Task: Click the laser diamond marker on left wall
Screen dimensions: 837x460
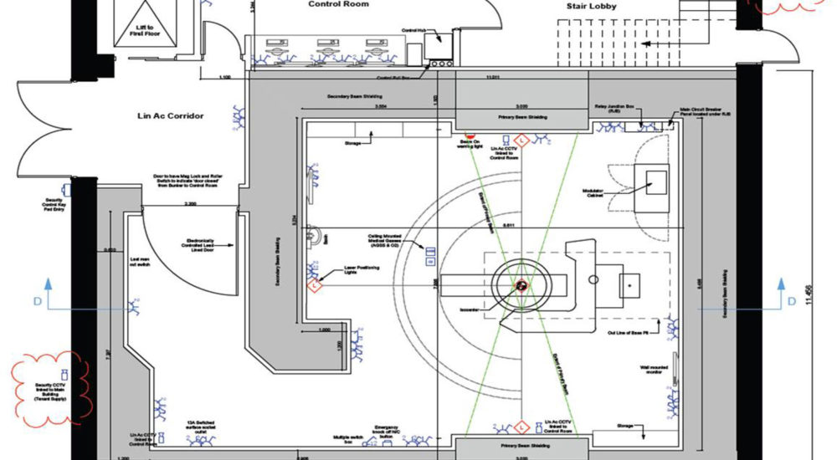Action: coord(315,286)
